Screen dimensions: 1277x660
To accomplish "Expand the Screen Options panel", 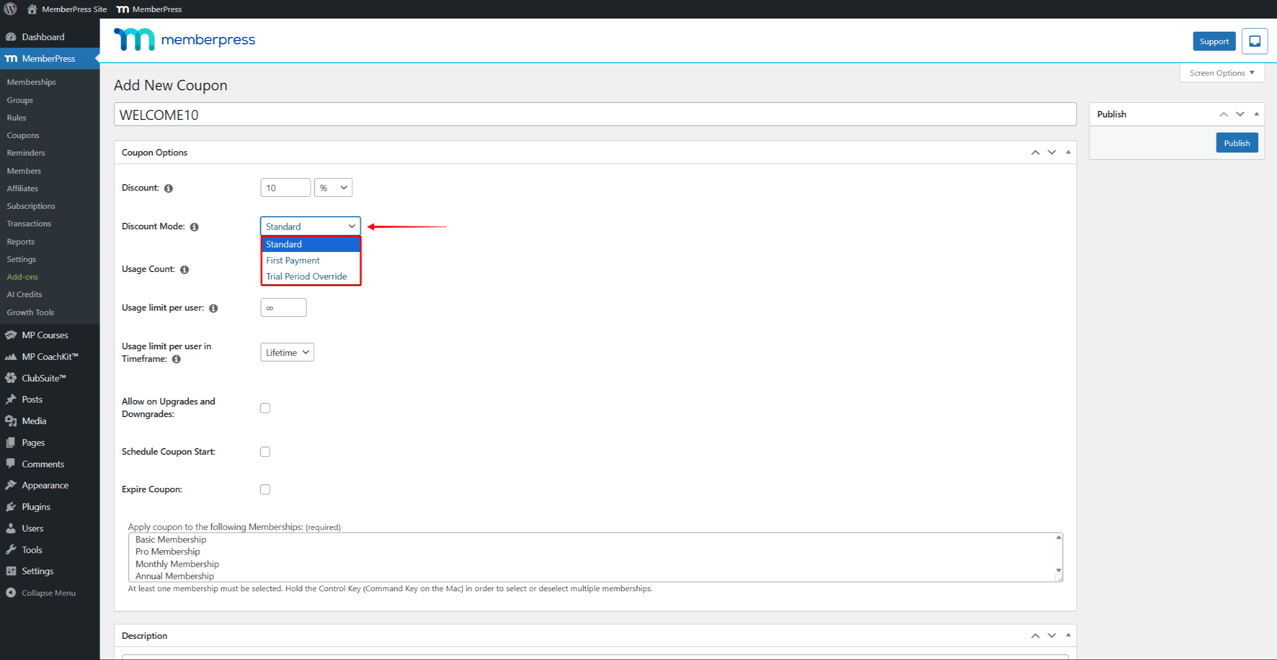I will [1221, 73].
